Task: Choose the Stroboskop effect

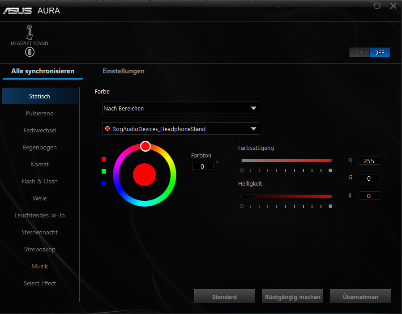Action: click(40, 249)
